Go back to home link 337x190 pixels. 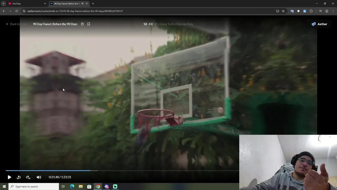pyautogui.click(x=17, y=24)
